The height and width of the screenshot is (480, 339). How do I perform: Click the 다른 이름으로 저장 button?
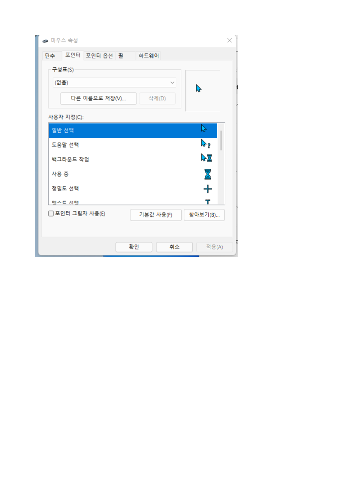pyautogui.click(x=98, y=98)
